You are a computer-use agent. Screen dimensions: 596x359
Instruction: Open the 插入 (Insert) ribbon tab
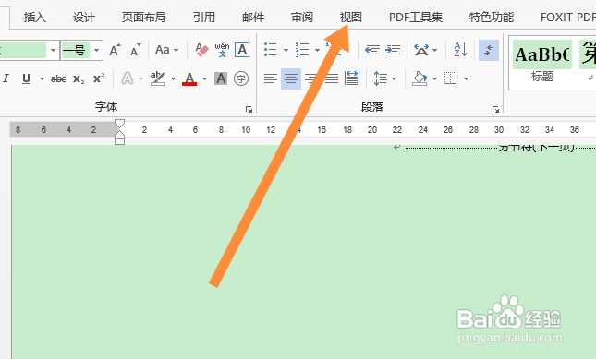pos(34,18)
